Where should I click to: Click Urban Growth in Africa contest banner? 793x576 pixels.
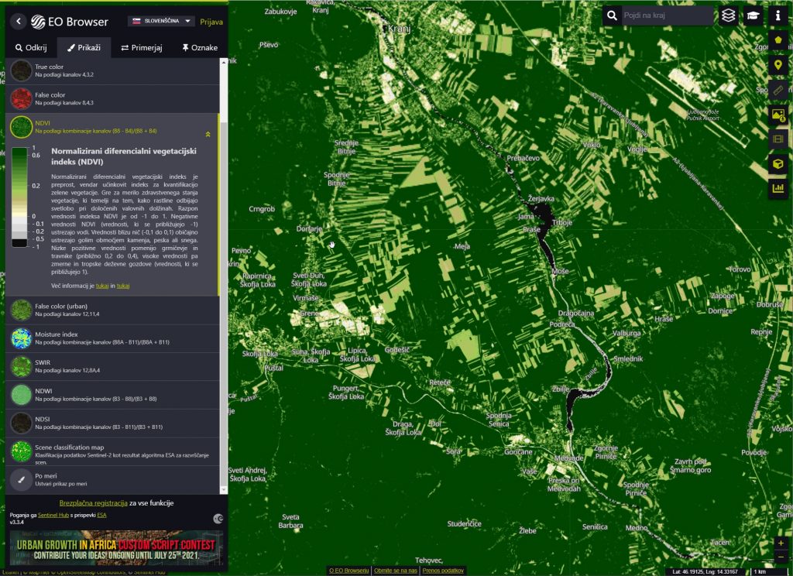(x=116, y=548)
